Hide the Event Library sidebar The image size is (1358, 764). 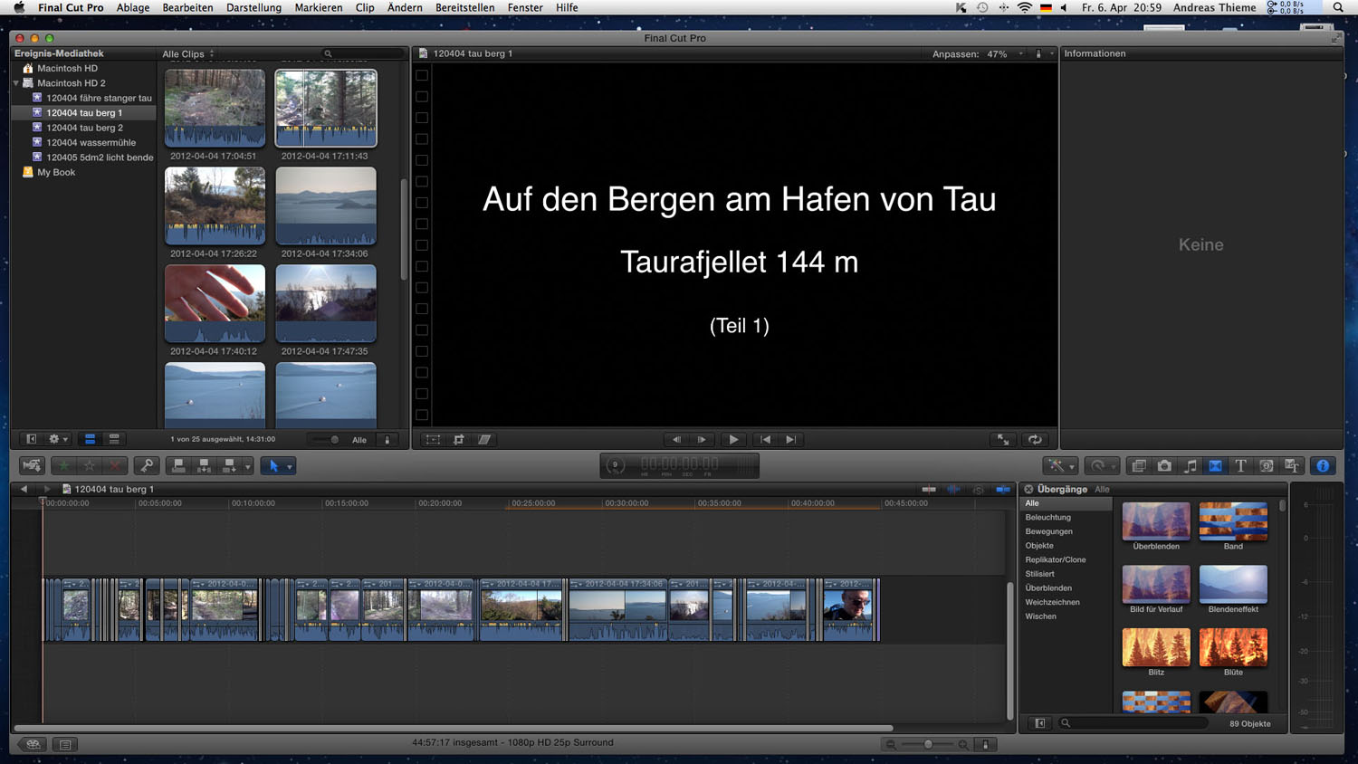(x=32, y=439)
